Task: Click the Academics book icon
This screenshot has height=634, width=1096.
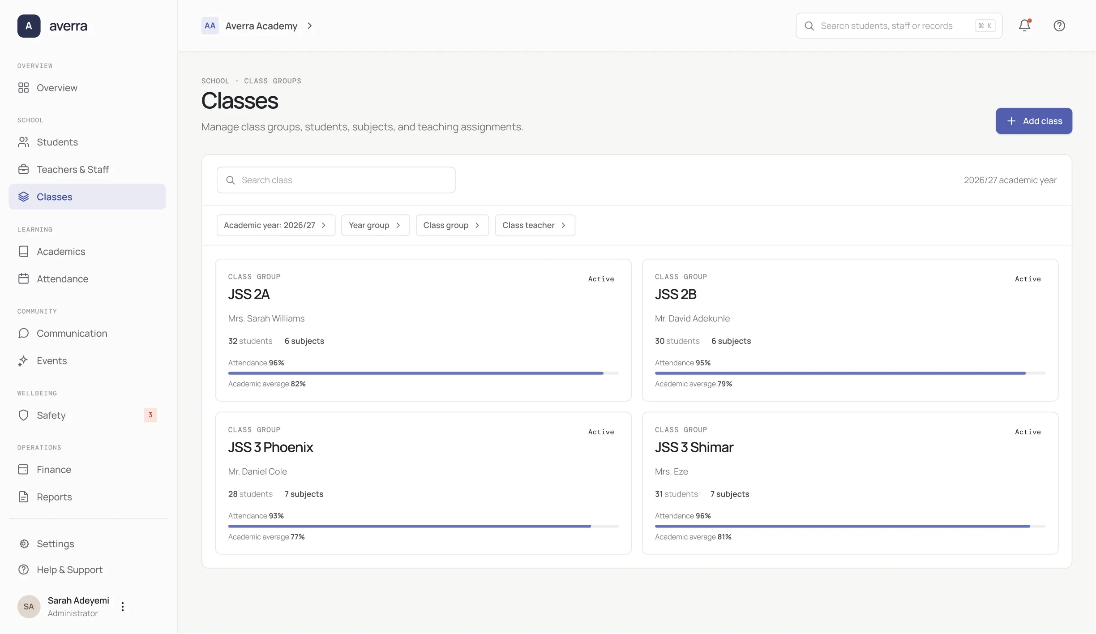Action: click(x=24, y=252)
